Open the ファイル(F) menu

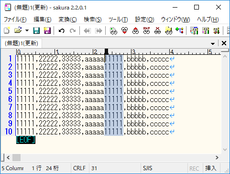(15, 20)
